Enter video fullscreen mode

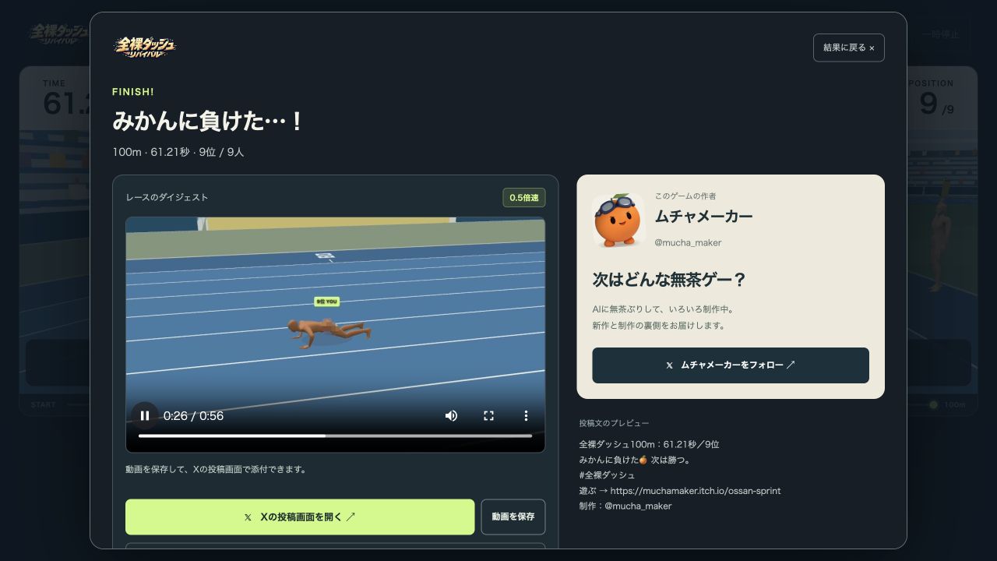tap(488, 415)
